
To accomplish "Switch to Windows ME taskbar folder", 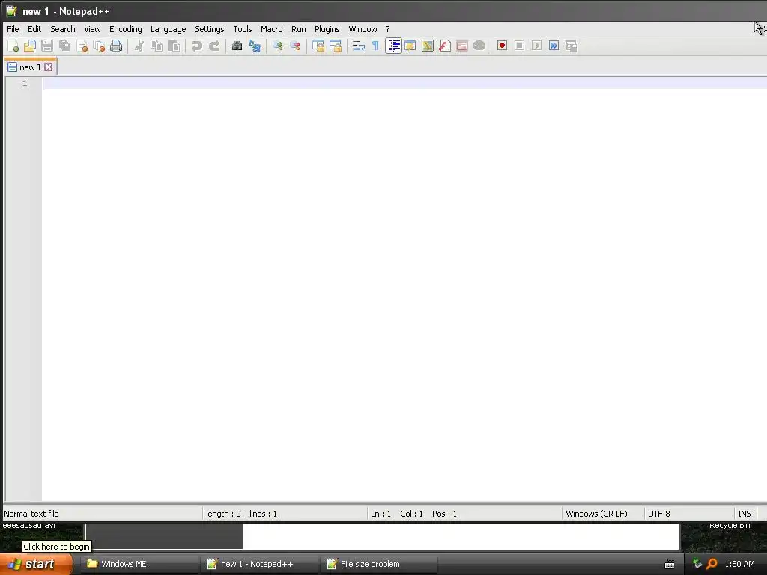I will pos(139,564).
